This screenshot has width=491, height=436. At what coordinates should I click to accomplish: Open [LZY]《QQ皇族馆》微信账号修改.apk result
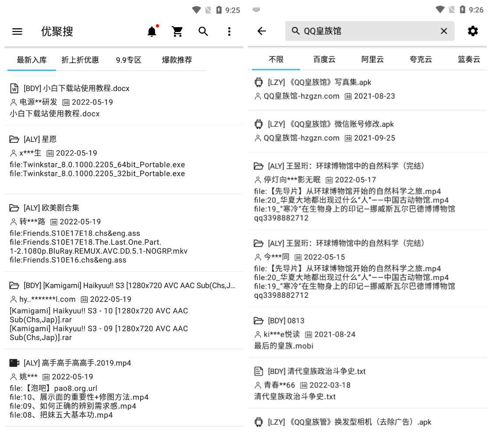(331, 124)
